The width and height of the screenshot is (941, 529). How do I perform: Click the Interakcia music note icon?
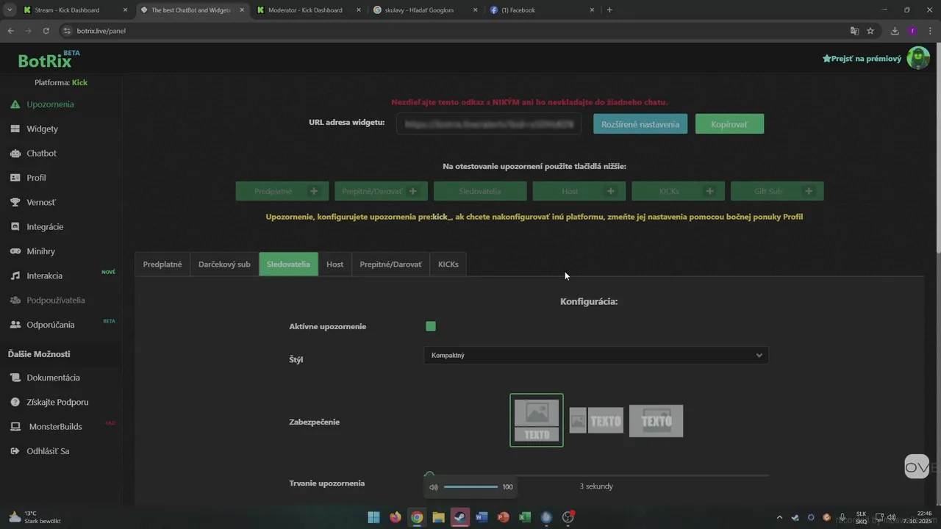(x=15, y=276)
